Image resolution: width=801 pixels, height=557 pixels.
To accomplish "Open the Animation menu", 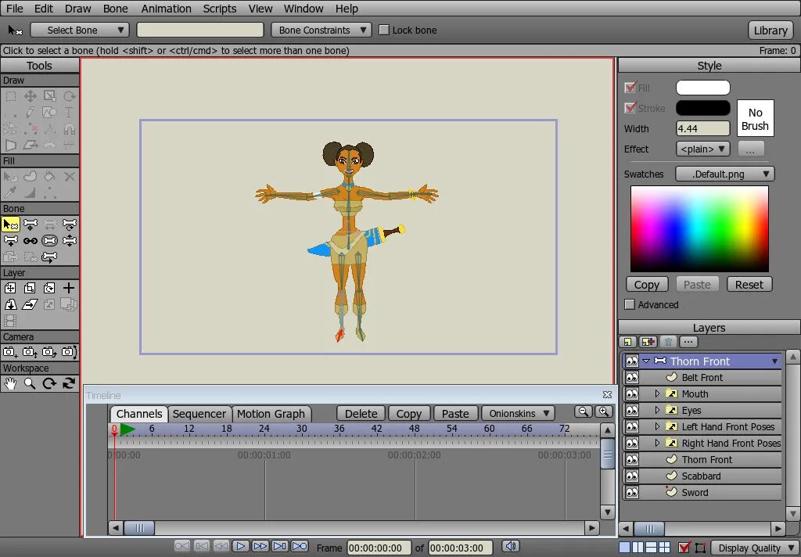I will (x=166, y=9).
